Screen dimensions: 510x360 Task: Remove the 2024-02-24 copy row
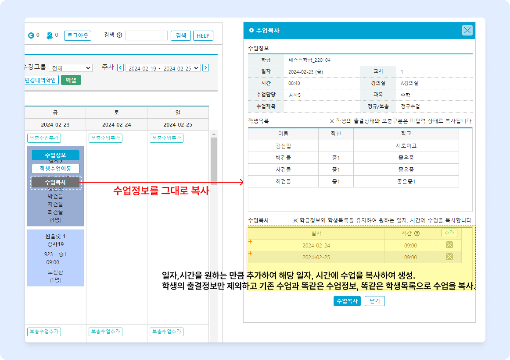click(449, 245)
